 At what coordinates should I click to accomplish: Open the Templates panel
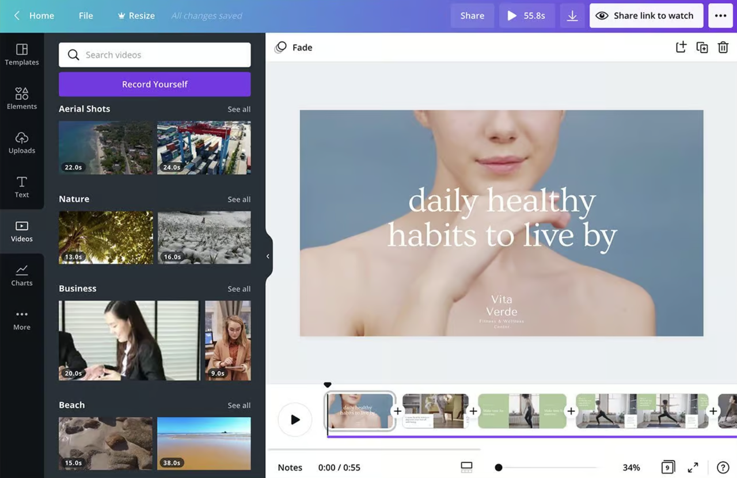22,55
